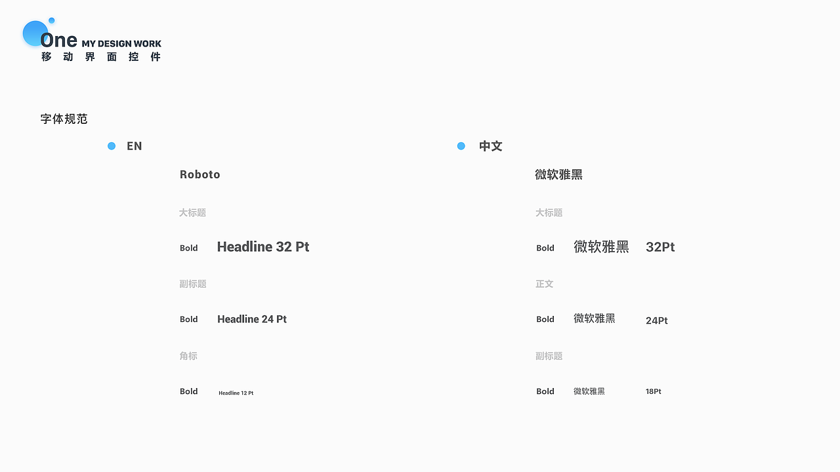This screenshot has width=840, height=472.
Task: Click the '角标' label
Action: [188, 356]
